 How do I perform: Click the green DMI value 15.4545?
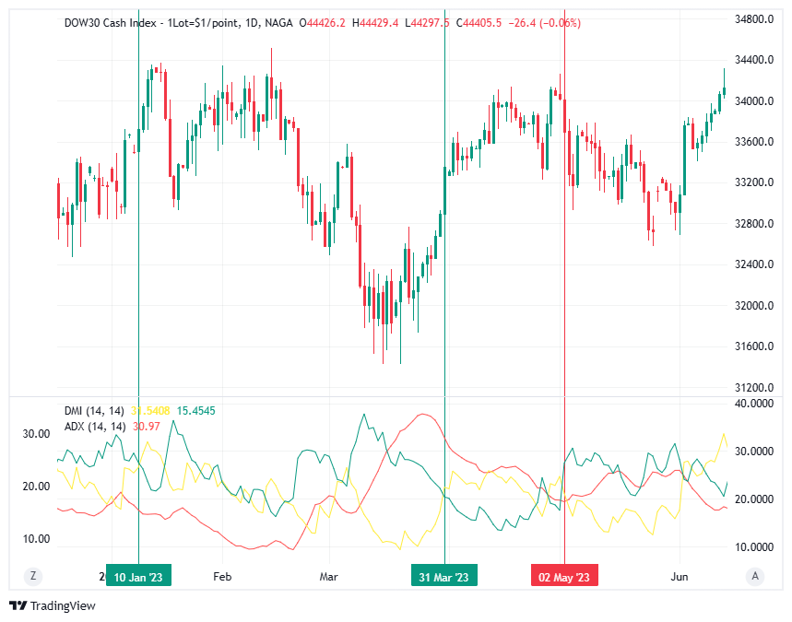click(195, 411)
